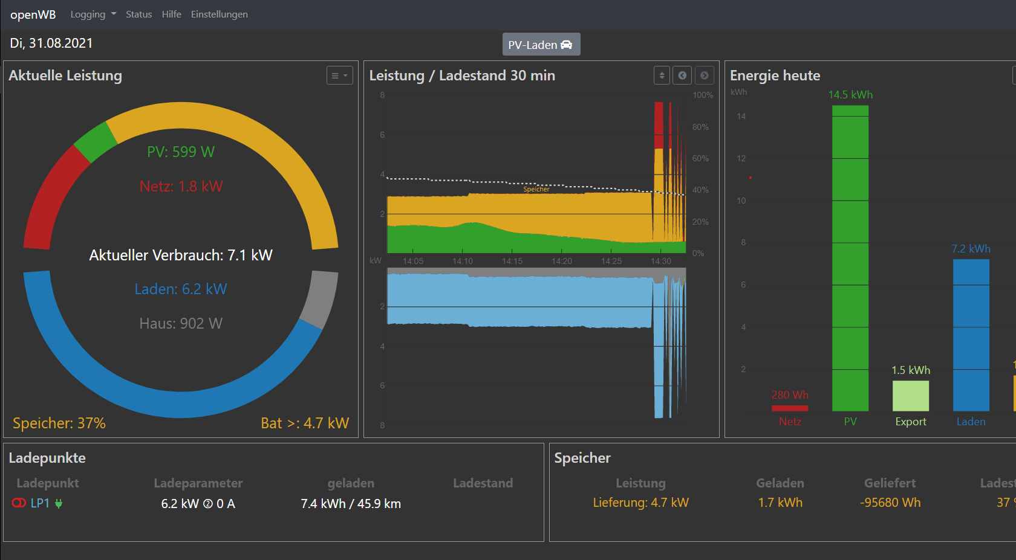Click the light green Export energy bar
The image size is (1016, 560).
click(910, 396)
